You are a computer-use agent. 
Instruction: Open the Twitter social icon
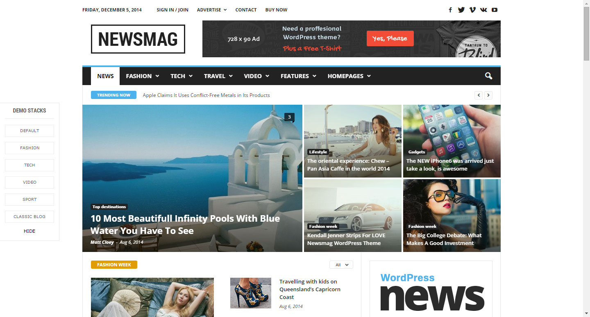[461, 10]
